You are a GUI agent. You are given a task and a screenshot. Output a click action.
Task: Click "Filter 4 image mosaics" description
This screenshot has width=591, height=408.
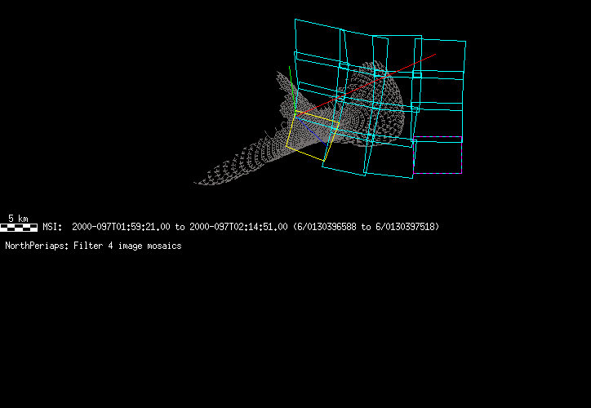click(127, 246)
